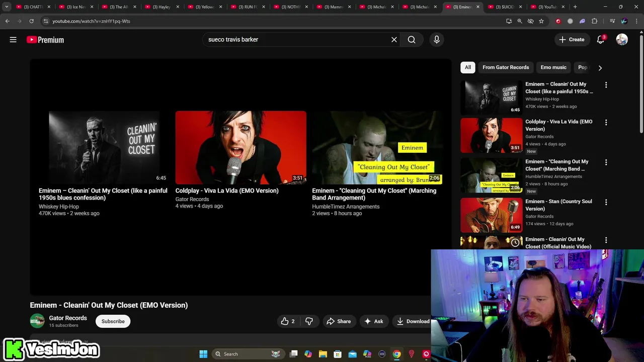Open the zoom magnifier in address bar

520,21
